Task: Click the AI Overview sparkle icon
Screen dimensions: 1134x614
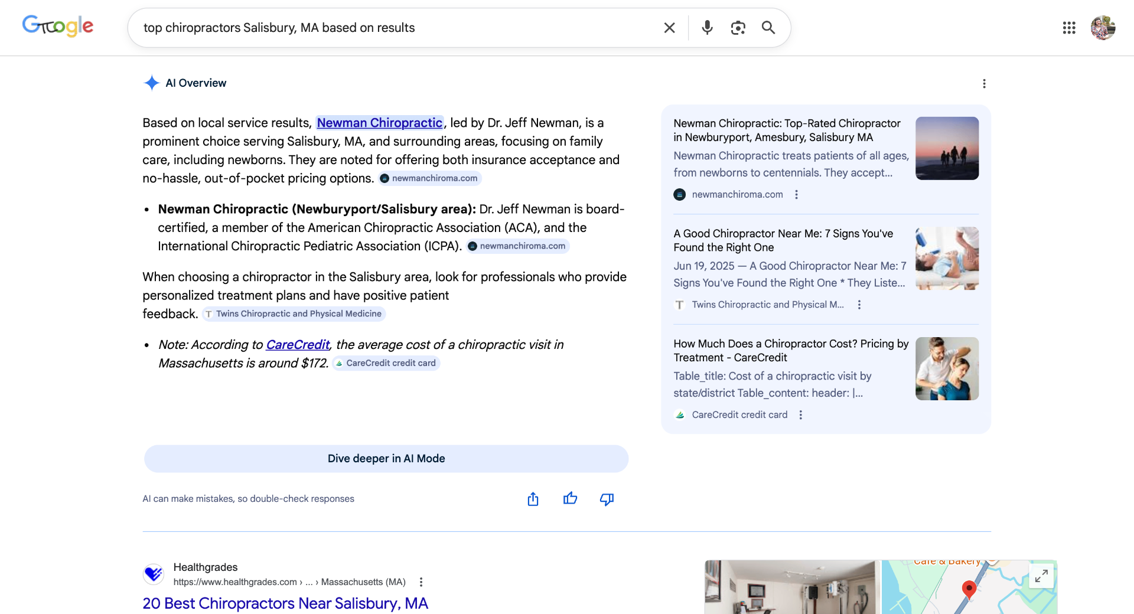Action: tap(152, 83)
